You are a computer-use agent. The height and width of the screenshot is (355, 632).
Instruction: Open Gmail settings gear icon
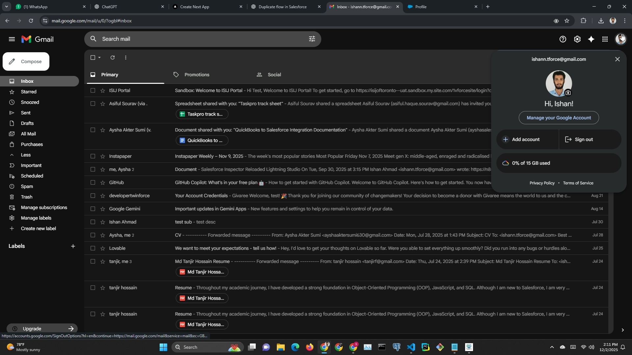point(577,39)
